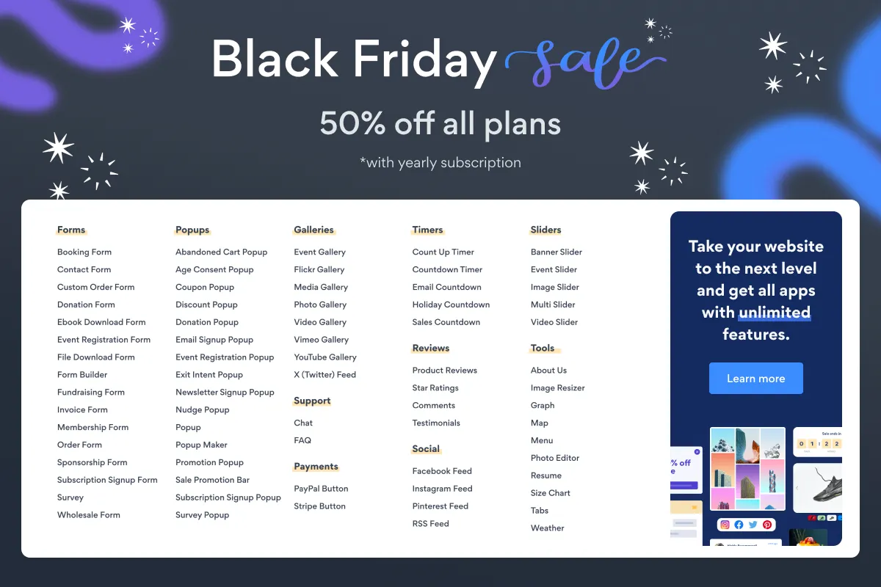
Task: Open the Banner Slider link
Action: tap(556, 252)
